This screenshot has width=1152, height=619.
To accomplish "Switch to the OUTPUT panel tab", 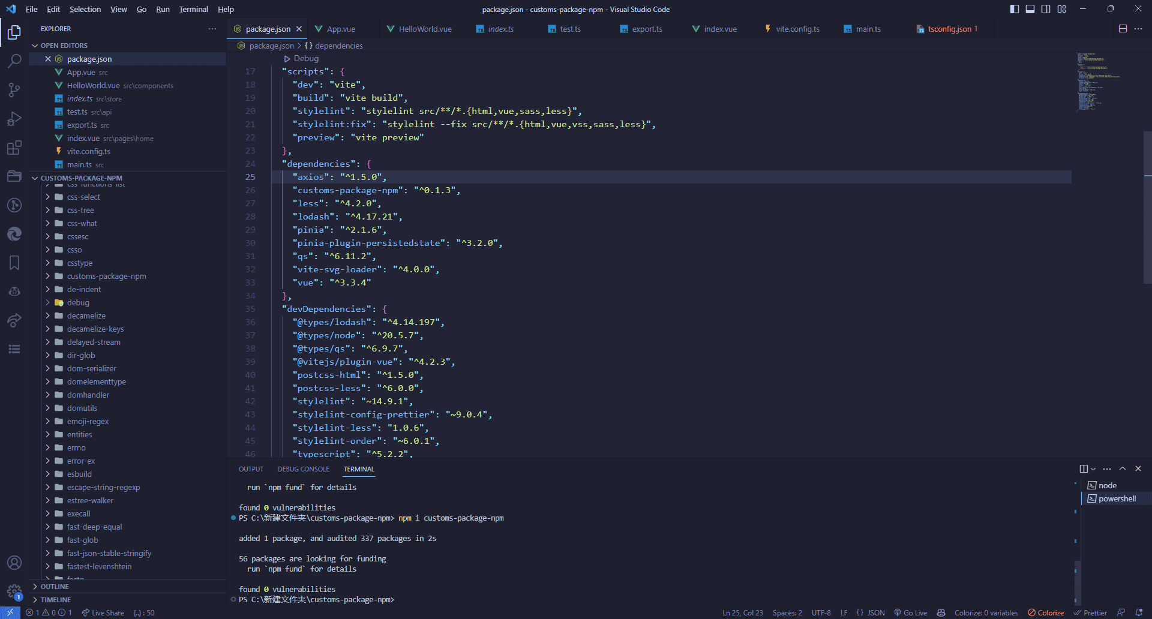I will tap(251, 469).
